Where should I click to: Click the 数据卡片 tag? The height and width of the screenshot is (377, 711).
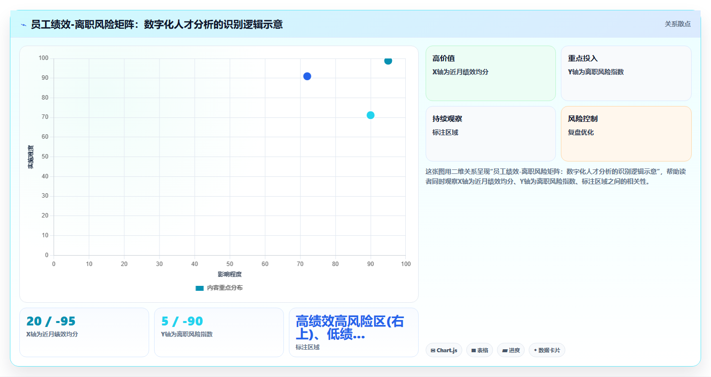(x=547, y=350)
